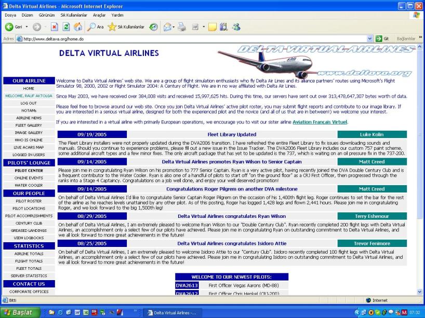Click the Excel icon in quick launch
Image resolution: width=425 pixels, height=318 pixels.
pos(86,313)
